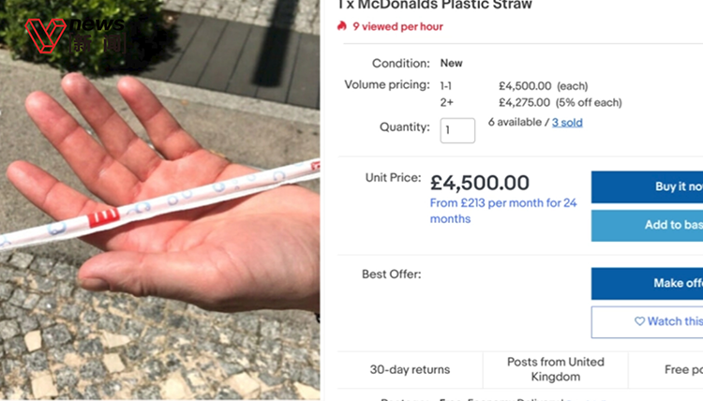This screenshot has height=401, width=703.
Task: Click the flame icon beside viewed per hour
Action: click(x=342, y=26)
